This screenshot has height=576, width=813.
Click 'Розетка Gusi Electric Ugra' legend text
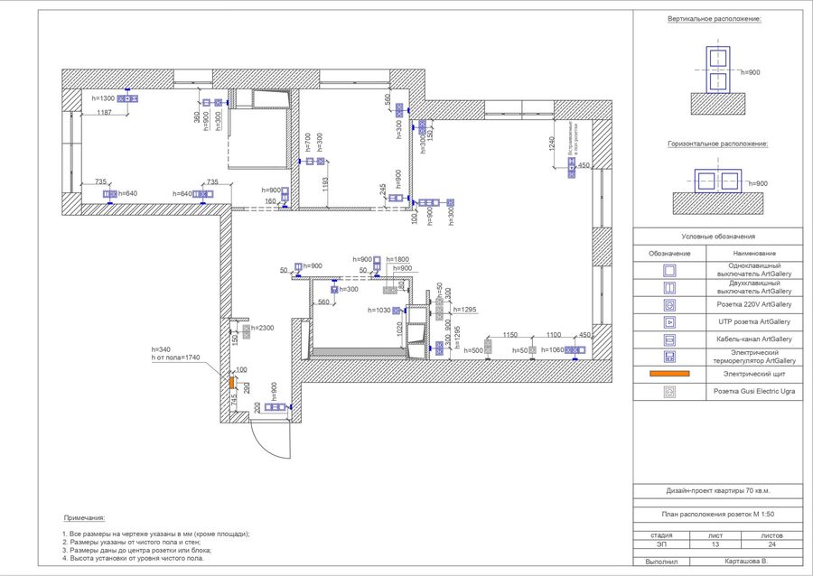[x=754, y=391]
